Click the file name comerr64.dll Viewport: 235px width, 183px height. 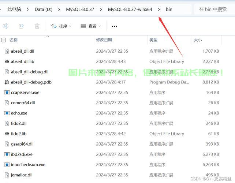23,103
